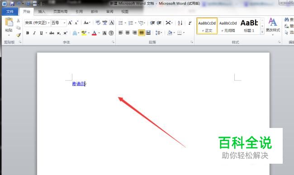Viewport: 294px width, 175px height.
Task: Click the Shrink Font icon
Action: coord(76,23)
